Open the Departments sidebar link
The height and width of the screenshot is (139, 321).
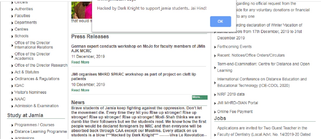point(25,22)
